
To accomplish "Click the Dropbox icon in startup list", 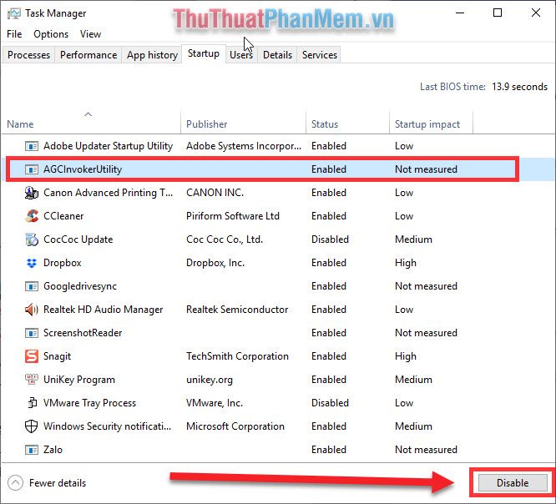I will [x=32, y=263].
